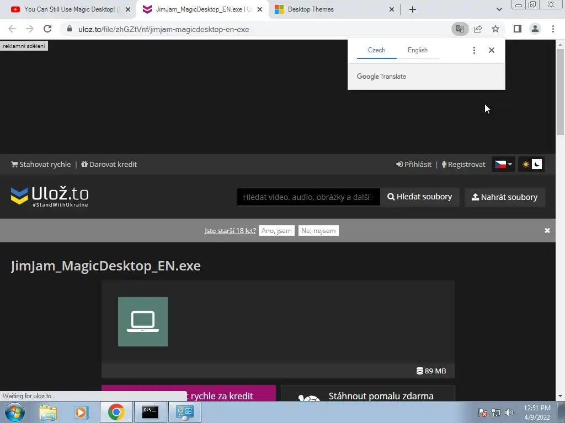Click the Action Center flag tray icon
The image size is (565, 423).
(482, 413)
